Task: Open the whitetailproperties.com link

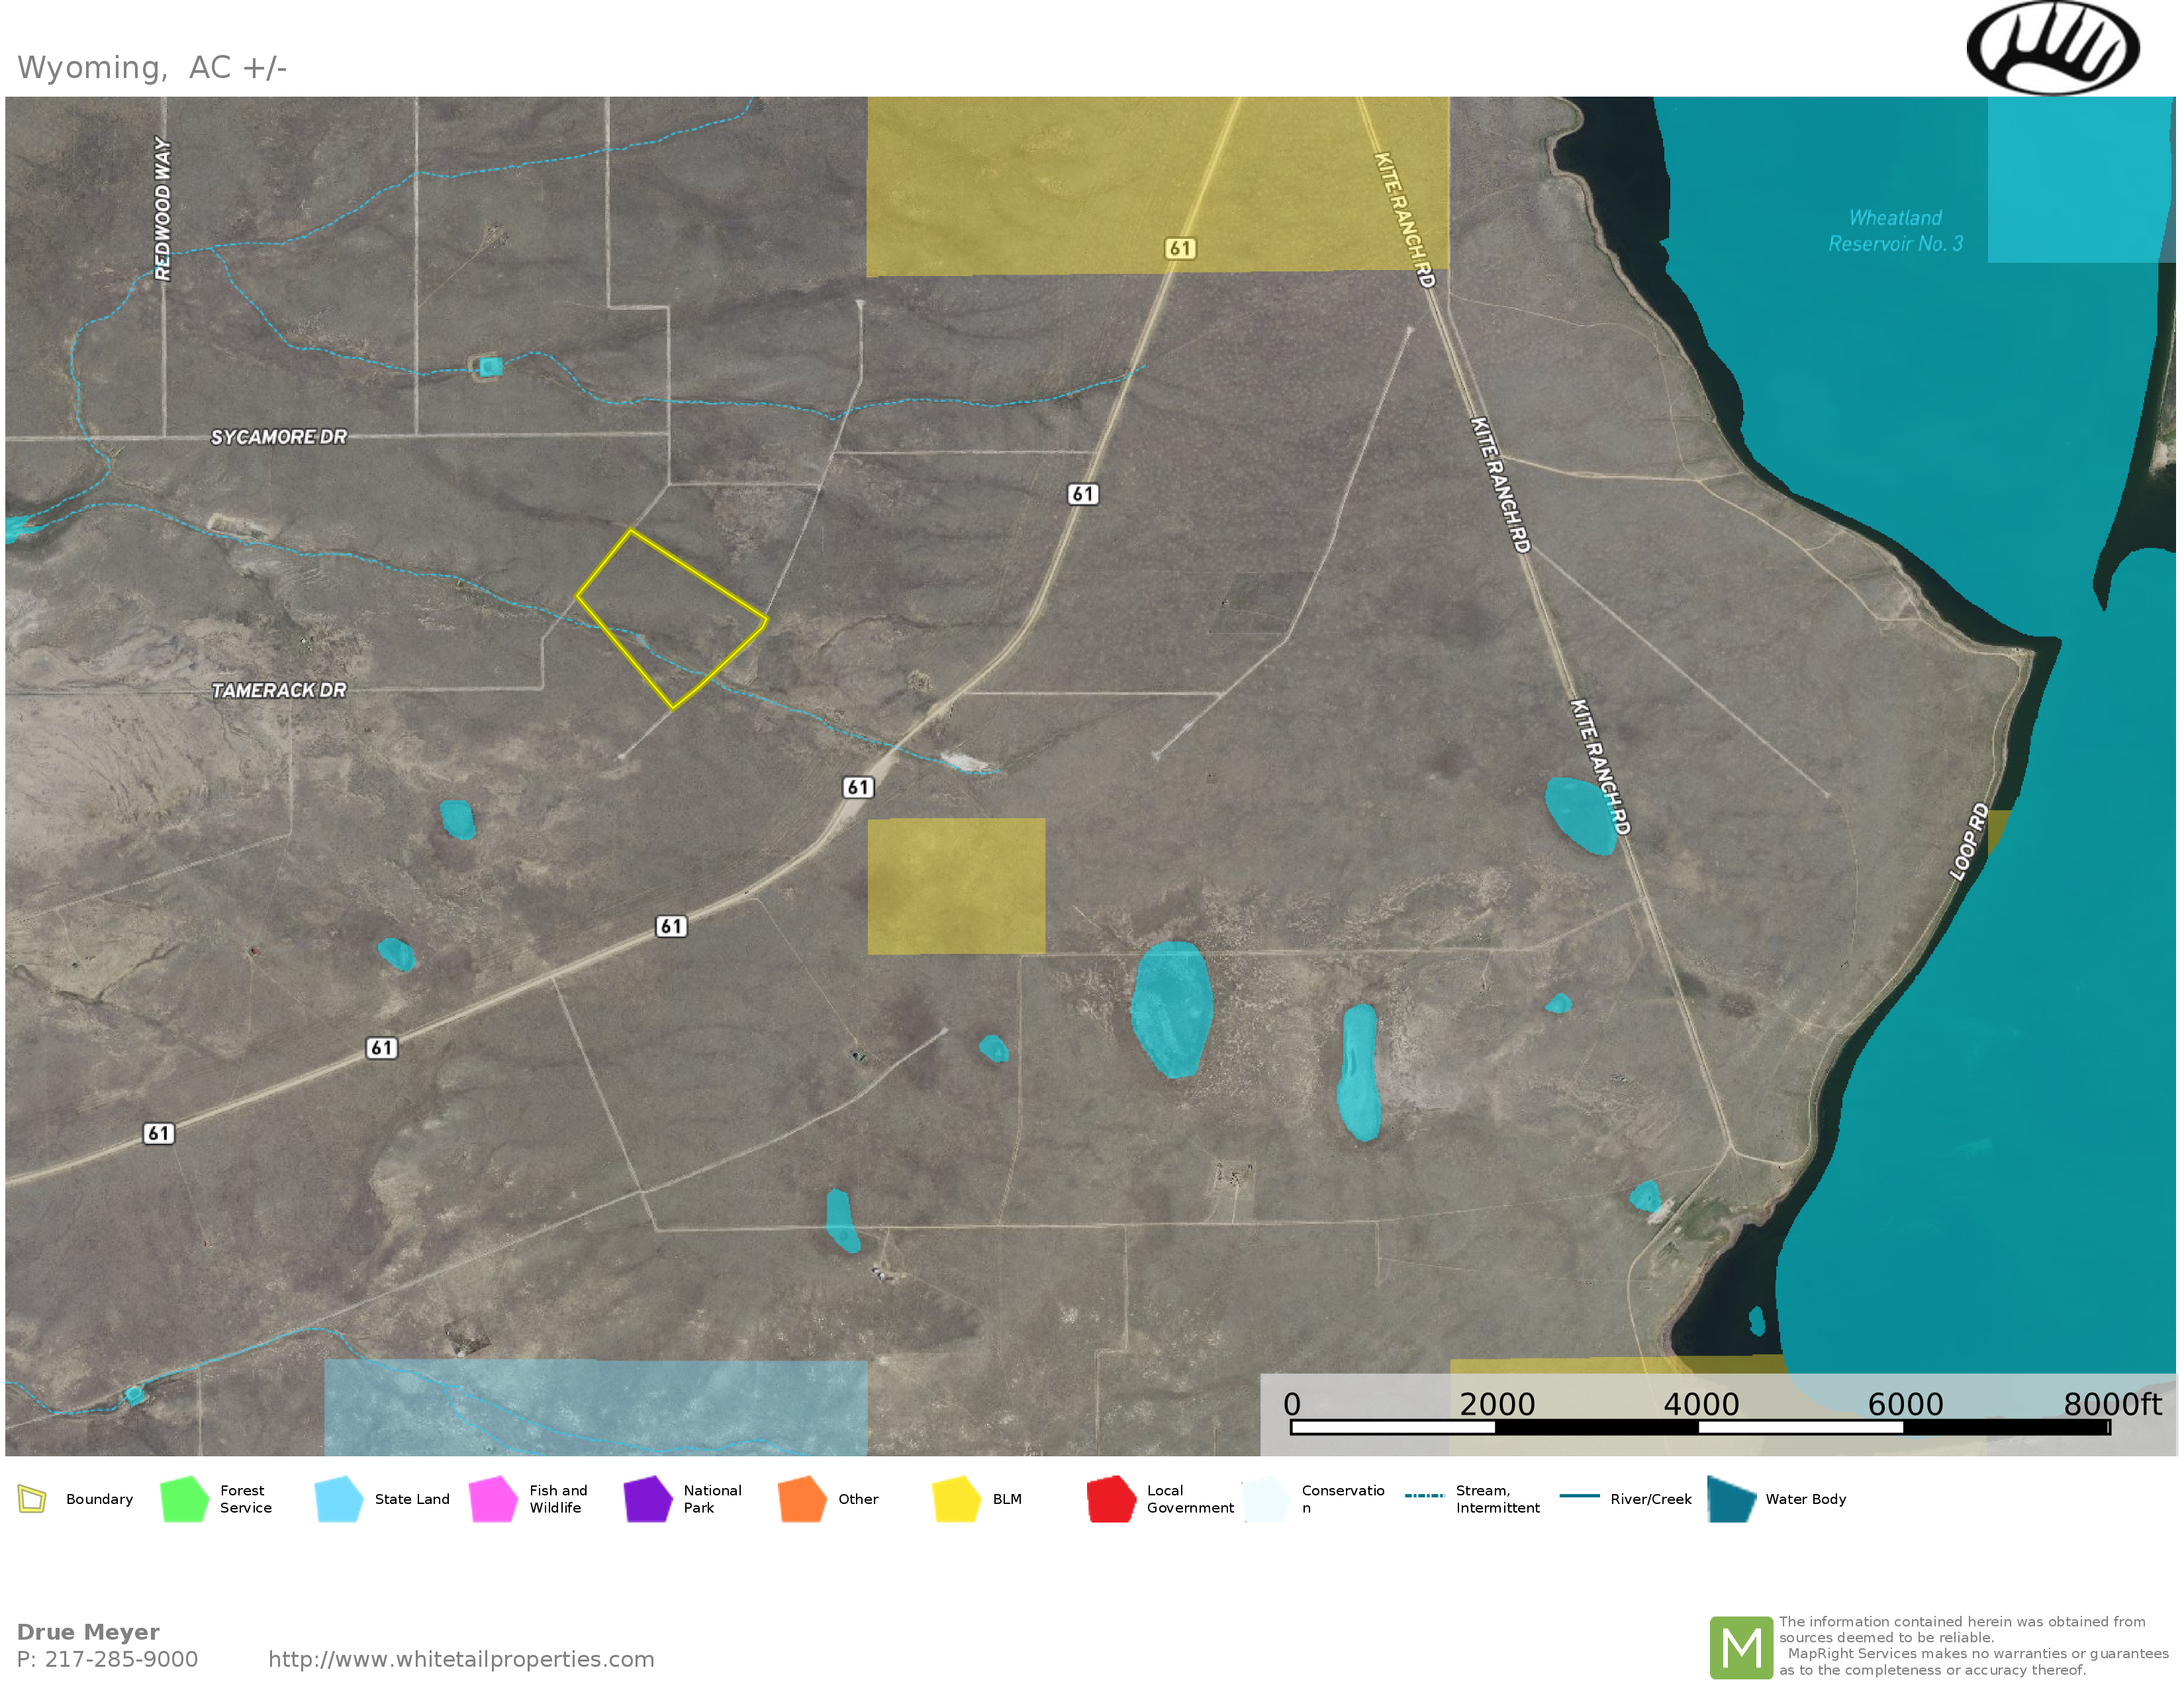Action: (x=461, y=1659)
